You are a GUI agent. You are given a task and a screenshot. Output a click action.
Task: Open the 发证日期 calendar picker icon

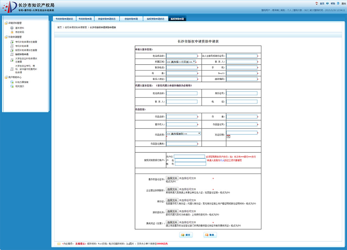[228, 136]
